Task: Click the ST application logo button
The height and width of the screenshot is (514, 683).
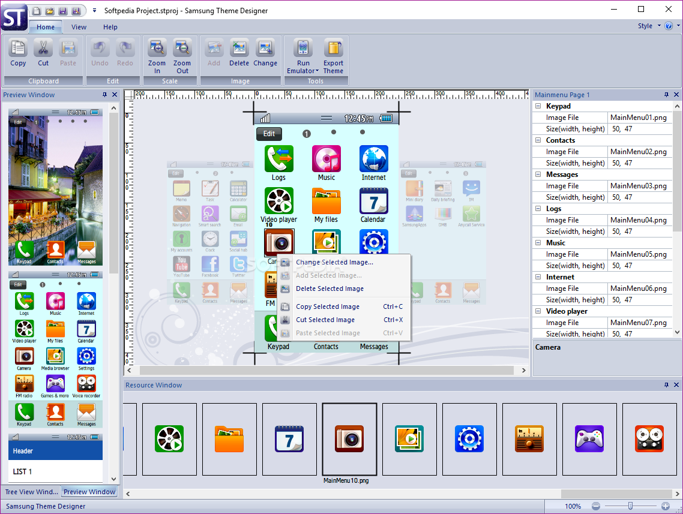Action: pyautogui.click(x=14, y=17)
